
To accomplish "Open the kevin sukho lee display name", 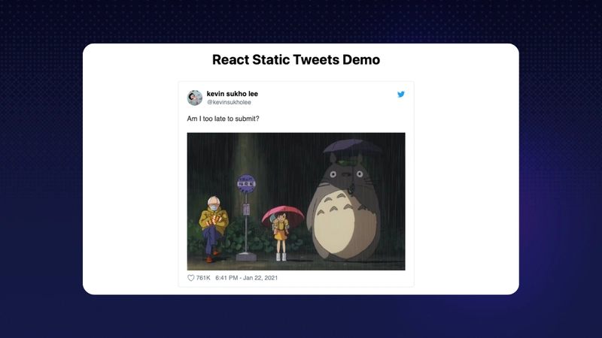I will (x=233, y=94).
